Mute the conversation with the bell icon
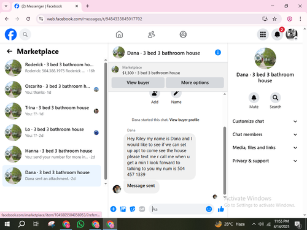 (x=254, y=98)
